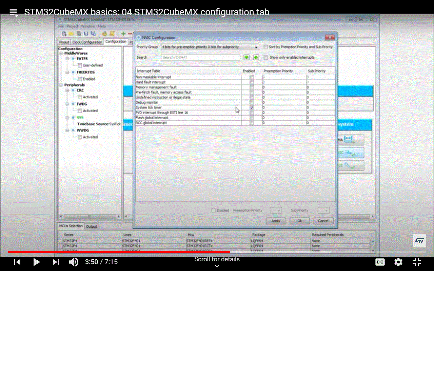Collapse the IWDG tree node
The width and height of the screenshot is (434, 381).
tap(67, 104)
